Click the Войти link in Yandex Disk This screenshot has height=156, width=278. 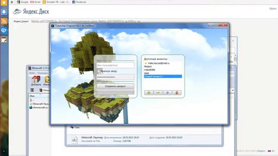(x=273, y=9)
